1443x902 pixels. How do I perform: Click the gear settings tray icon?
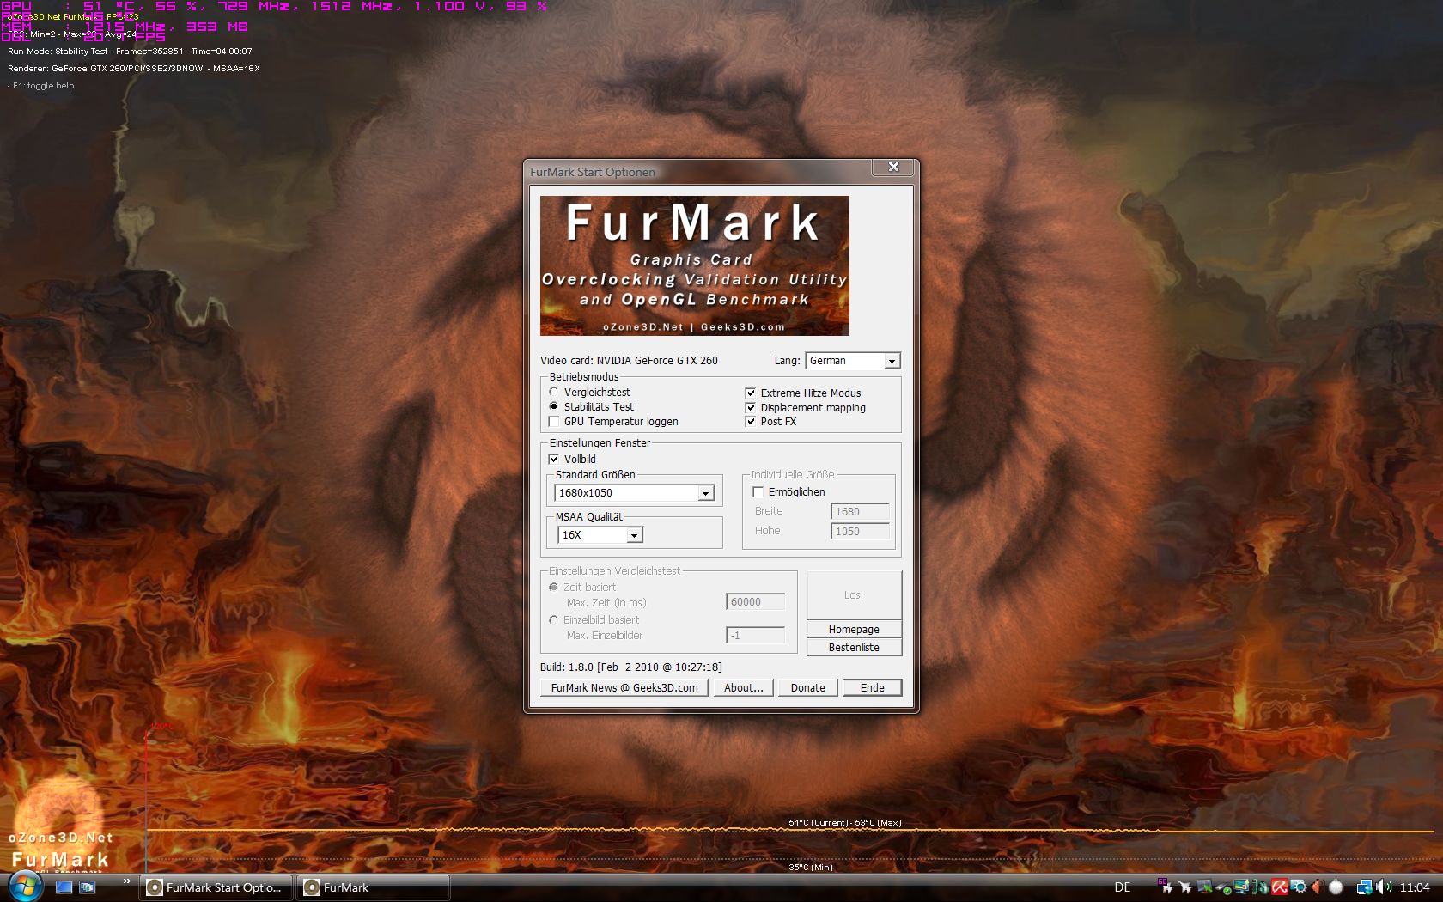1299,887
